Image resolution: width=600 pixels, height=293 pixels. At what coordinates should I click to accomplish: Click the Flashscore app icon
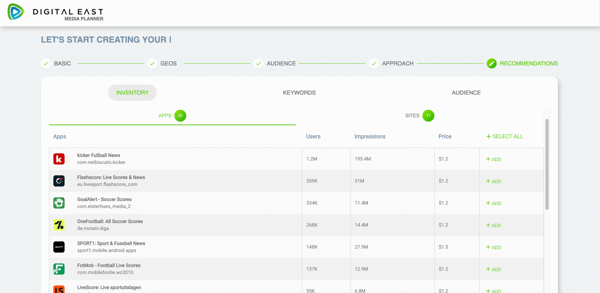pyautogui.click(x=59, y=181)
